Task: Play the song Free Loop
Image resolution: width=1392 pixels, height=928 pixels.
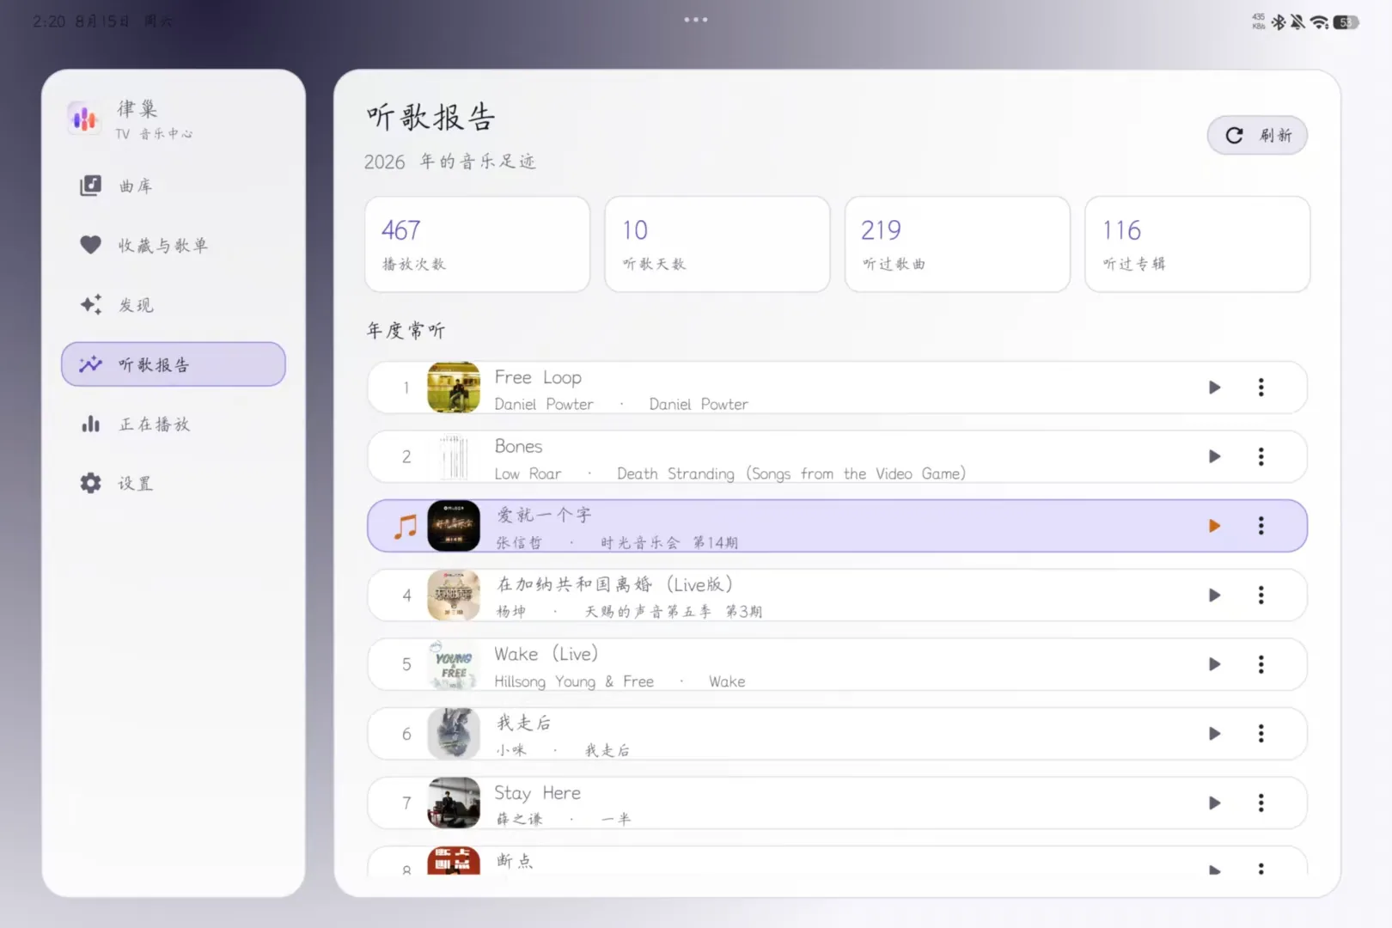Action: tap(1214, 388)
